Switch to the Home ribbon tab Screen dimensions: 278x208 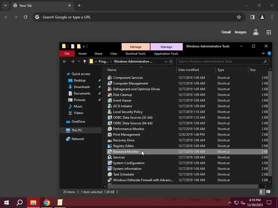pyautogui.click(x=83, y=54)
